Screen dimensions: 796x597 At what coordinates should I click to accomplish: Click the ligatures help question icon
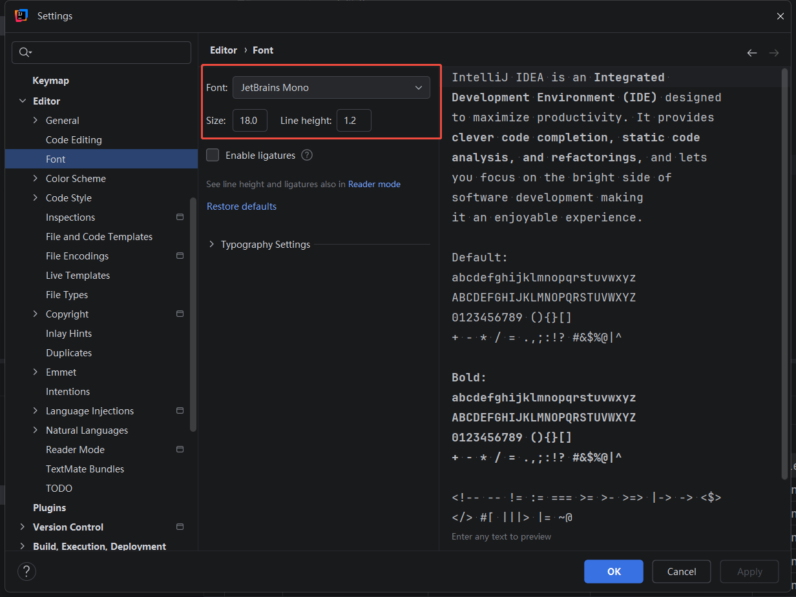[307, 155]
